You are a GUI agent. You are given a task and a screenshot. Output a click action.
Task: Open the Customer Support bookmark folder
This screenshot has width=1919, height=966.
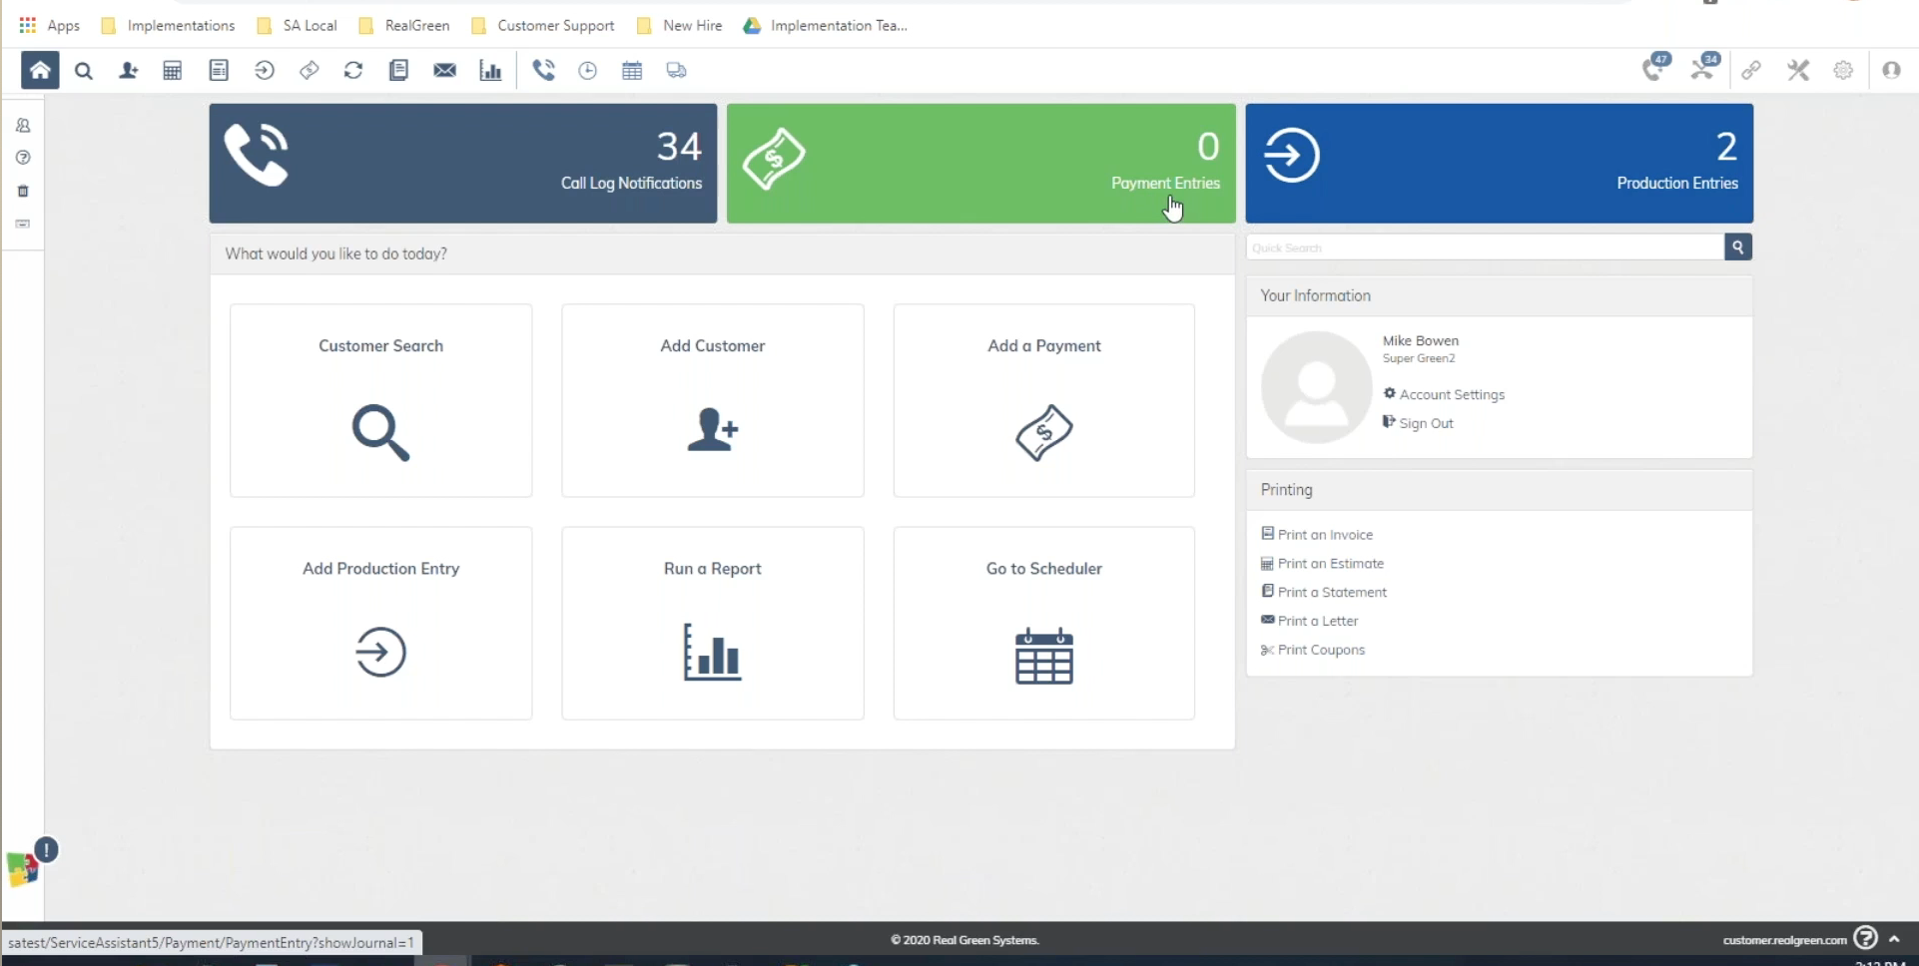pyautogui.click(x=543, y=25)
